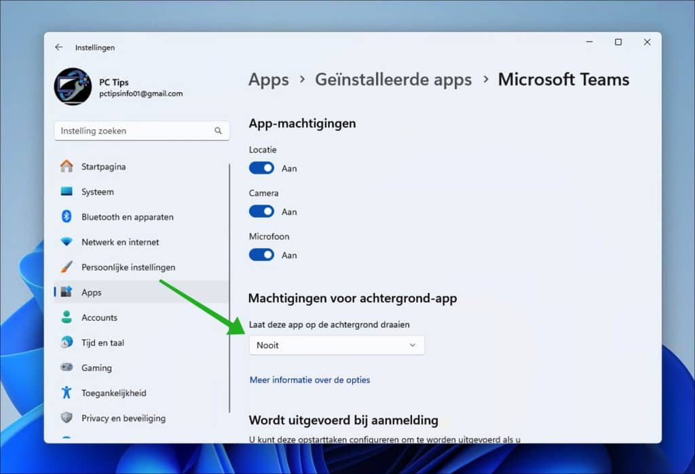Click the Systeem monitor icon

[67, 192]
